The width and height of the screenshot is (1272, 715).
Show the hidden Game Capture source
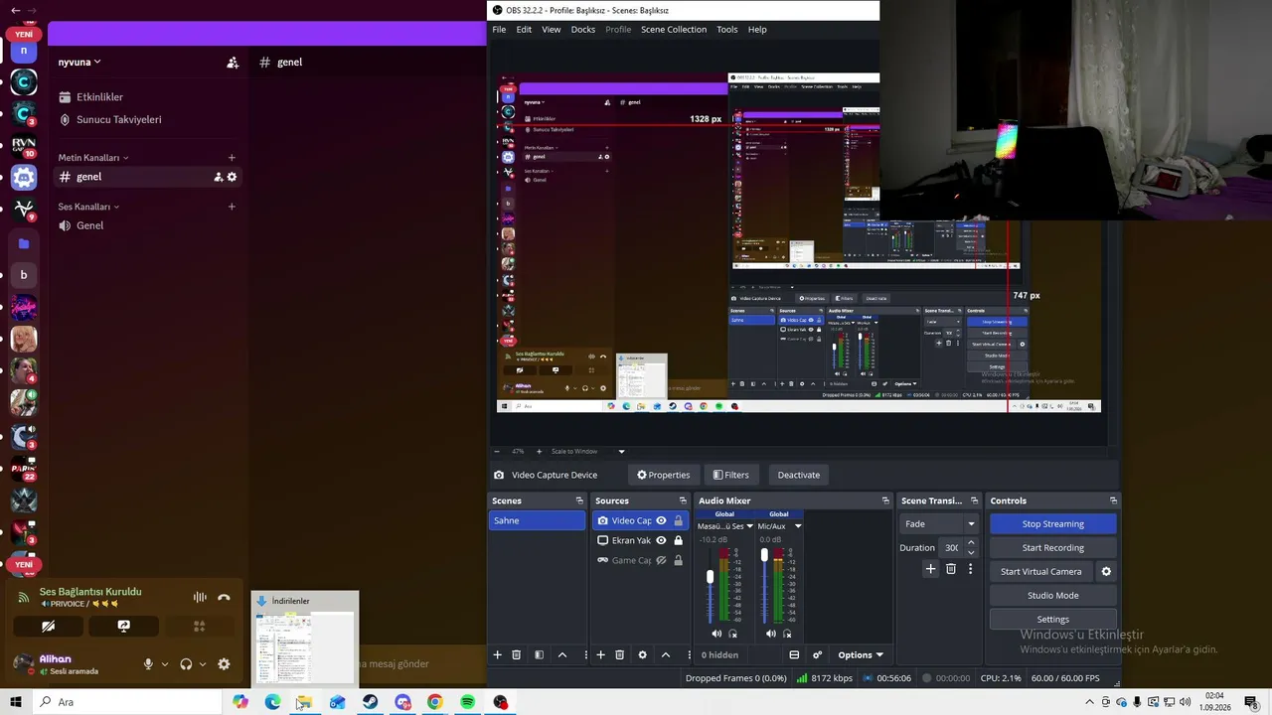tap(661, 560)
